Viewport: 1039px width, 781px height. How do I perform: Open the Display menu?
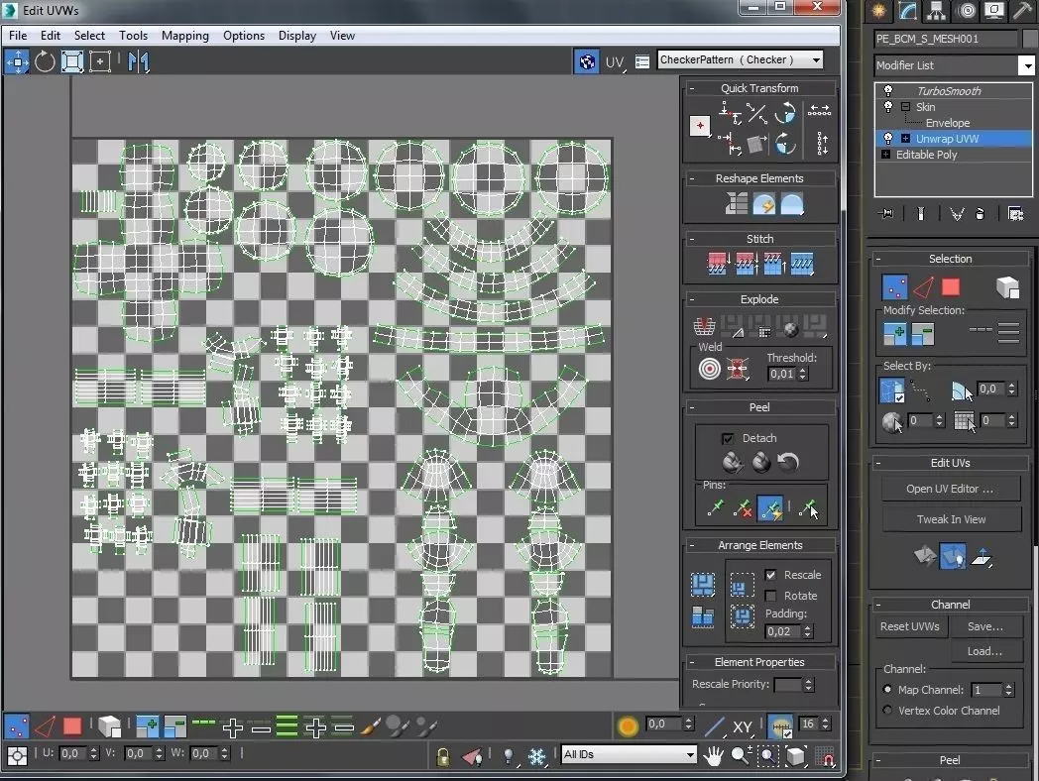click(296, 36)
